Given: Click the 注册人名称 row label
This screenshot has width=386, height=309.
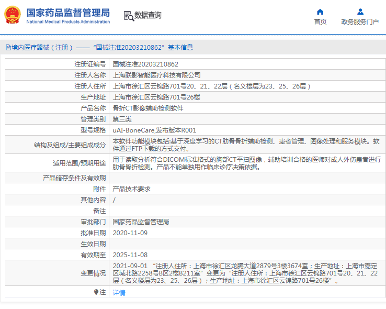Looking at the screenshot, I should (x=90, y=75).
